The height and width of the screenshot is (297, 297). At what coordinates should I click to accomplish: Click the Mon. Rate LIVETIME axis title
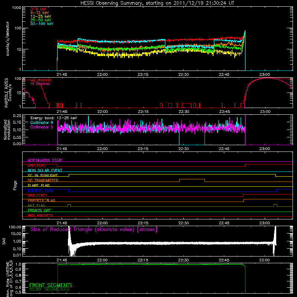10,279
